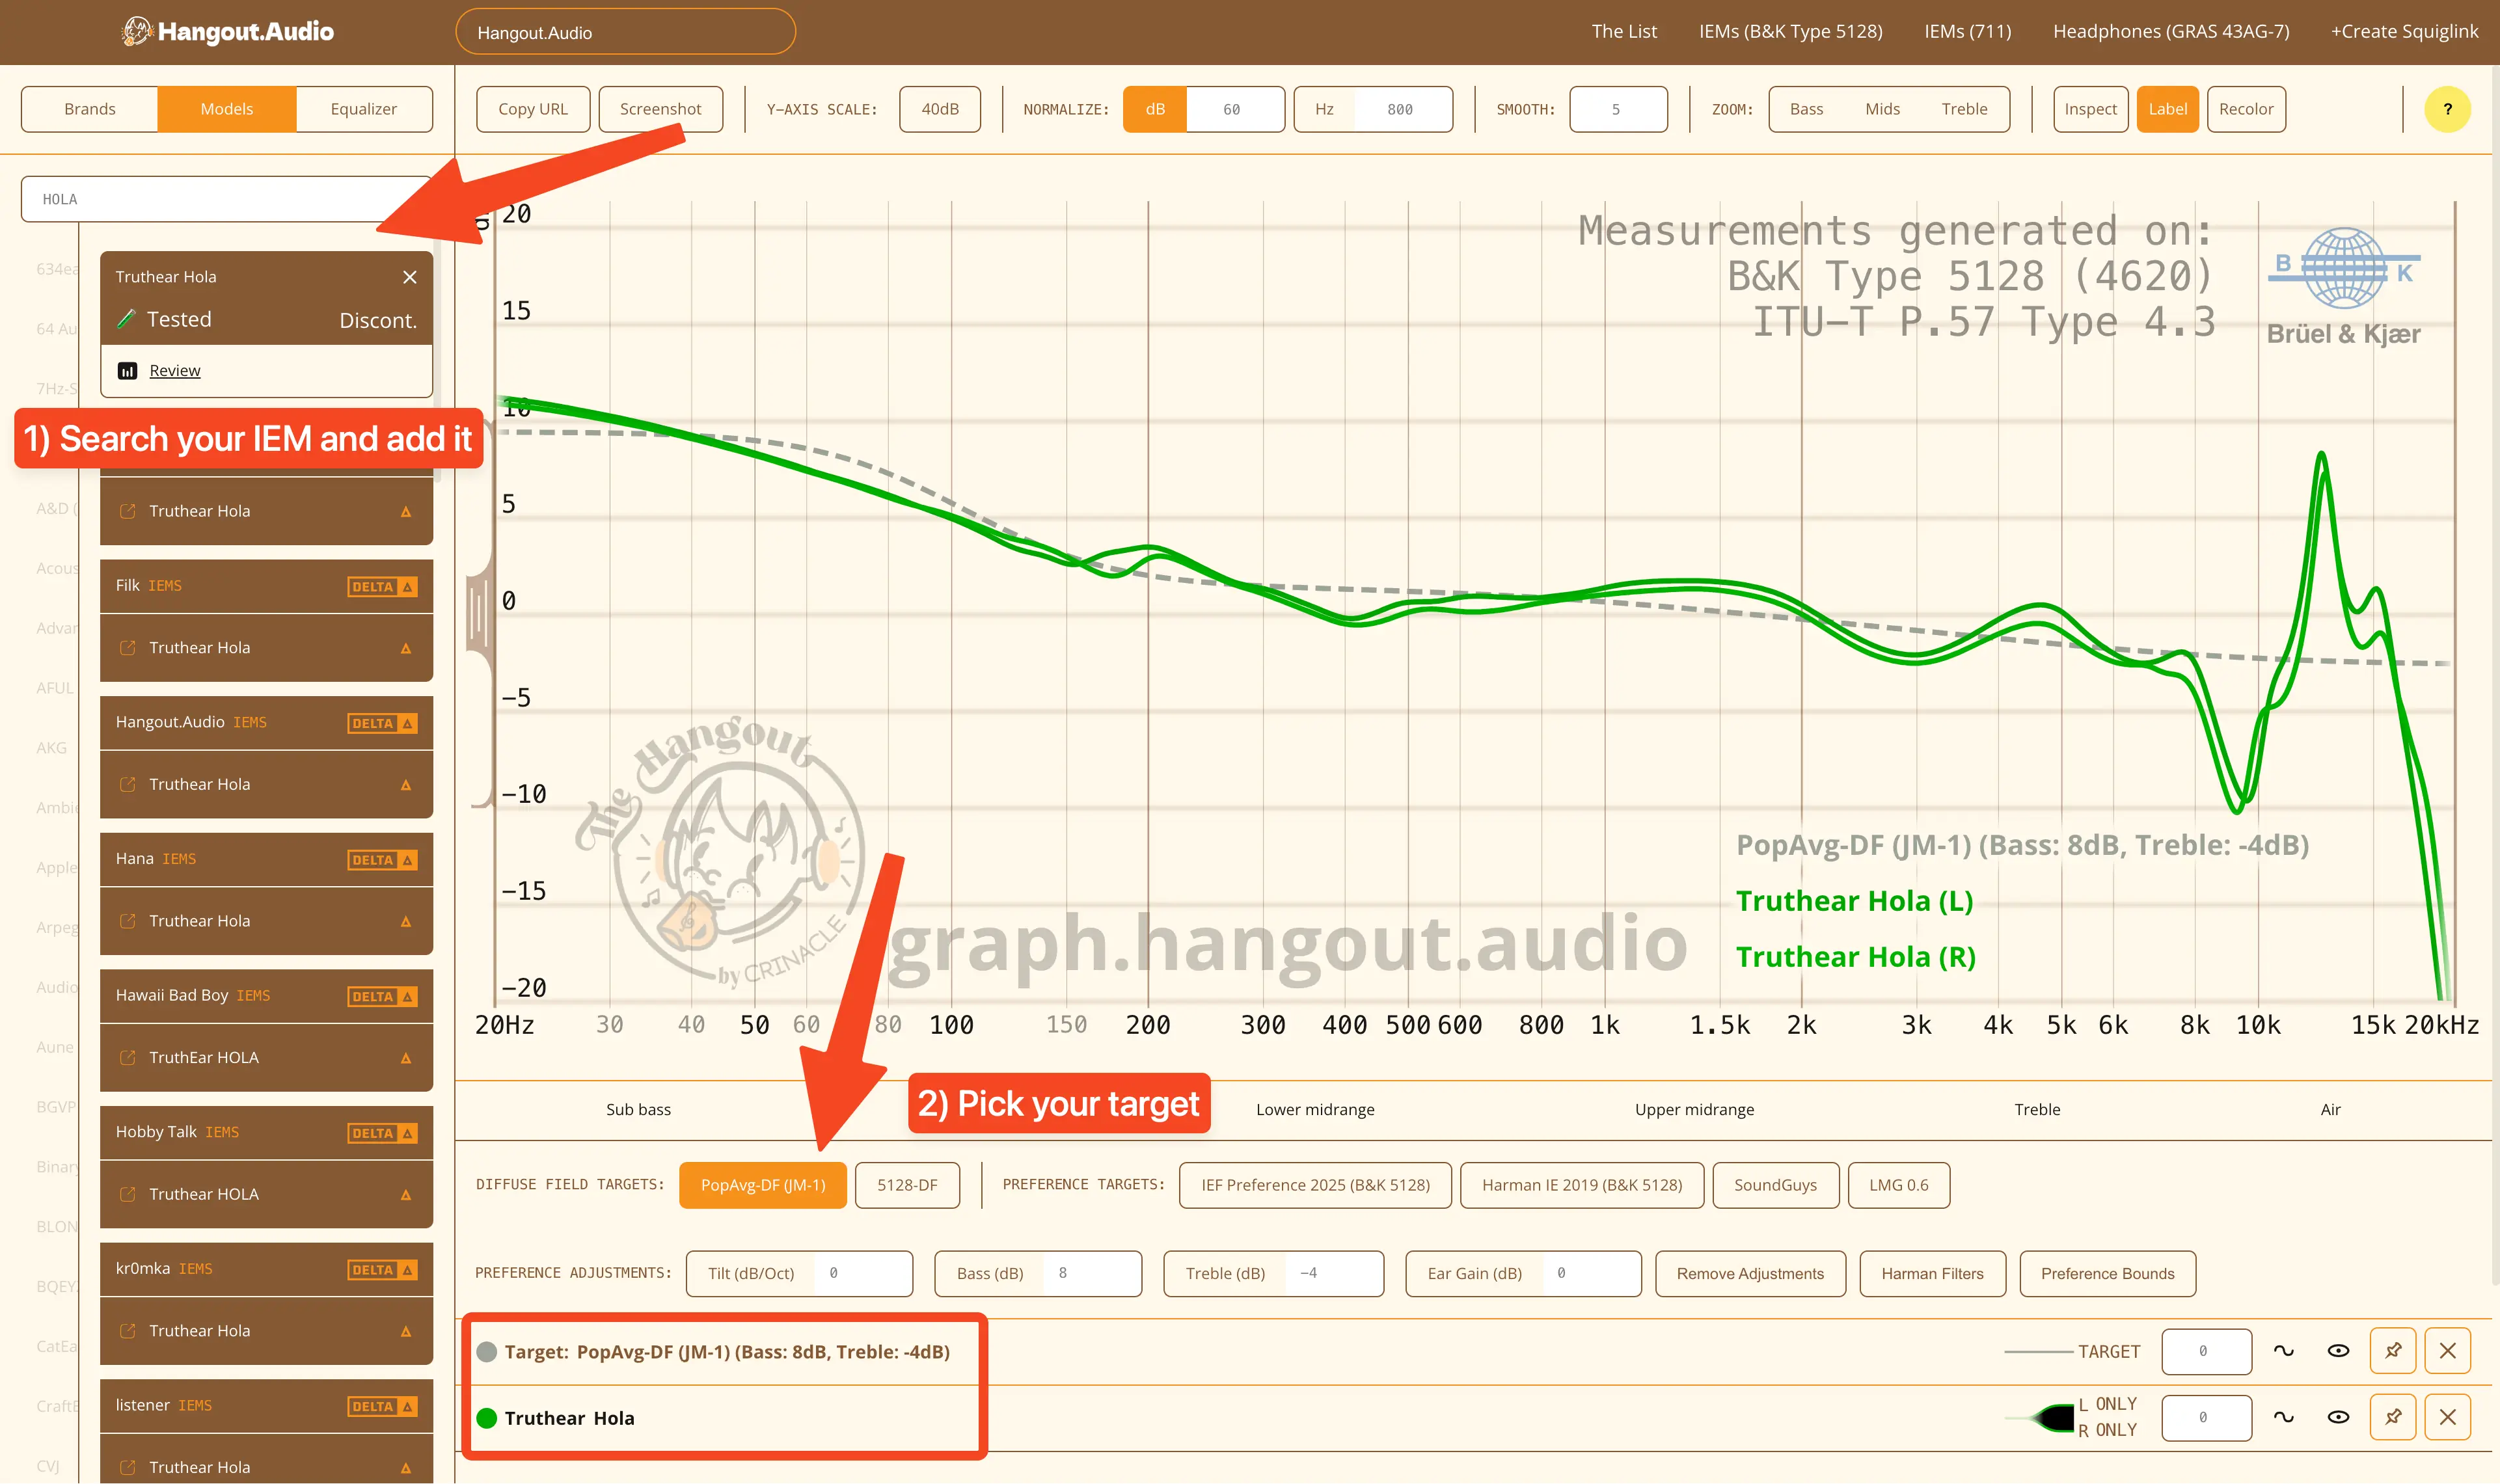Click the Hangout.Audio logo icon
Image resolution: width=2500 pixels, height=1484 pixels.
136,31
